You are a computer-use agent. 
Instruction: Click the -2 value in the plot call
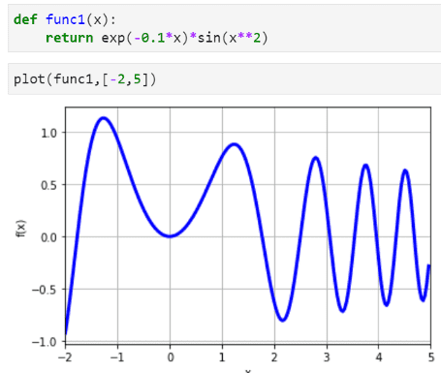pos(117,79)
